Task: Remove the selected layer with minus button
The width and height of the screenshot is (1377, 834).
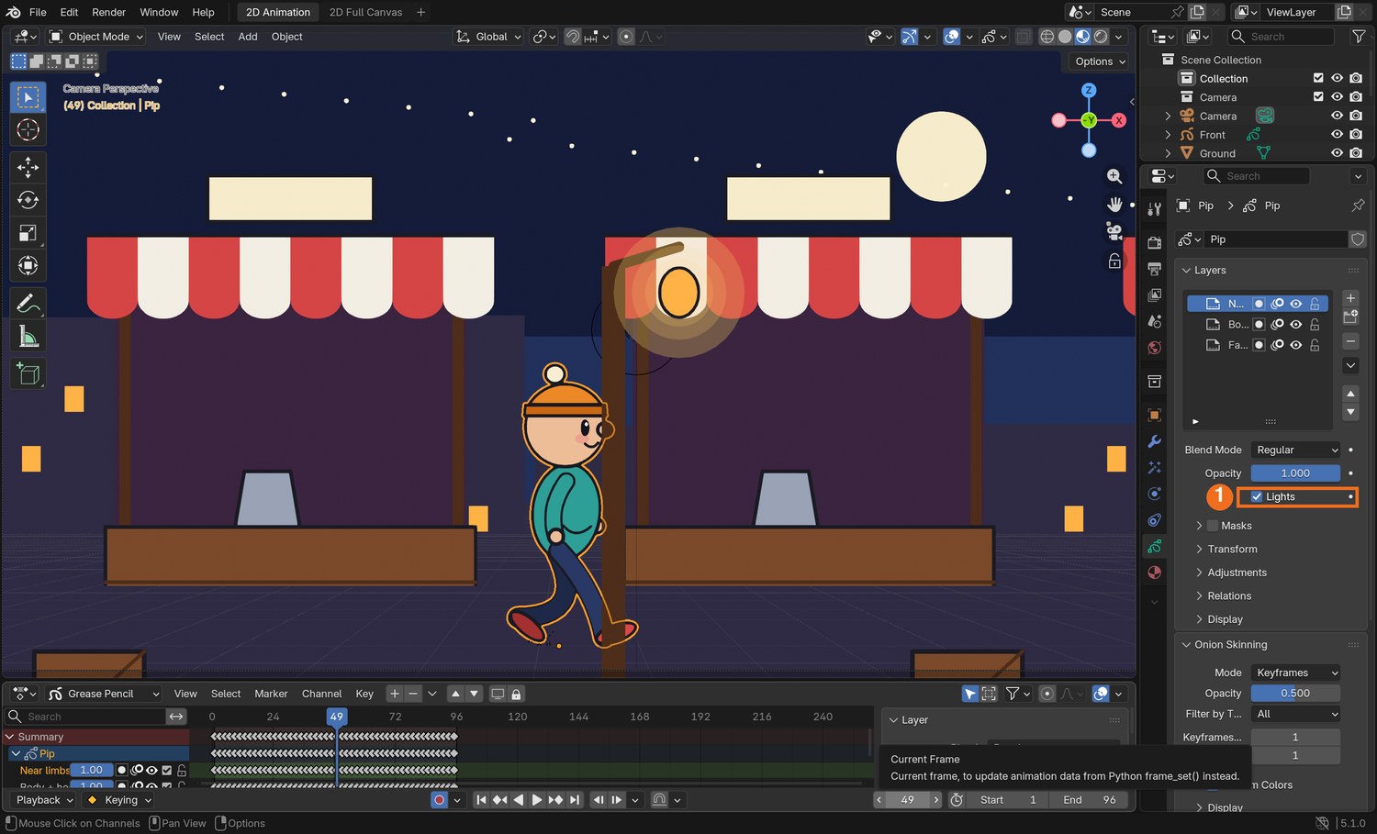Action: click(1350, 340)
